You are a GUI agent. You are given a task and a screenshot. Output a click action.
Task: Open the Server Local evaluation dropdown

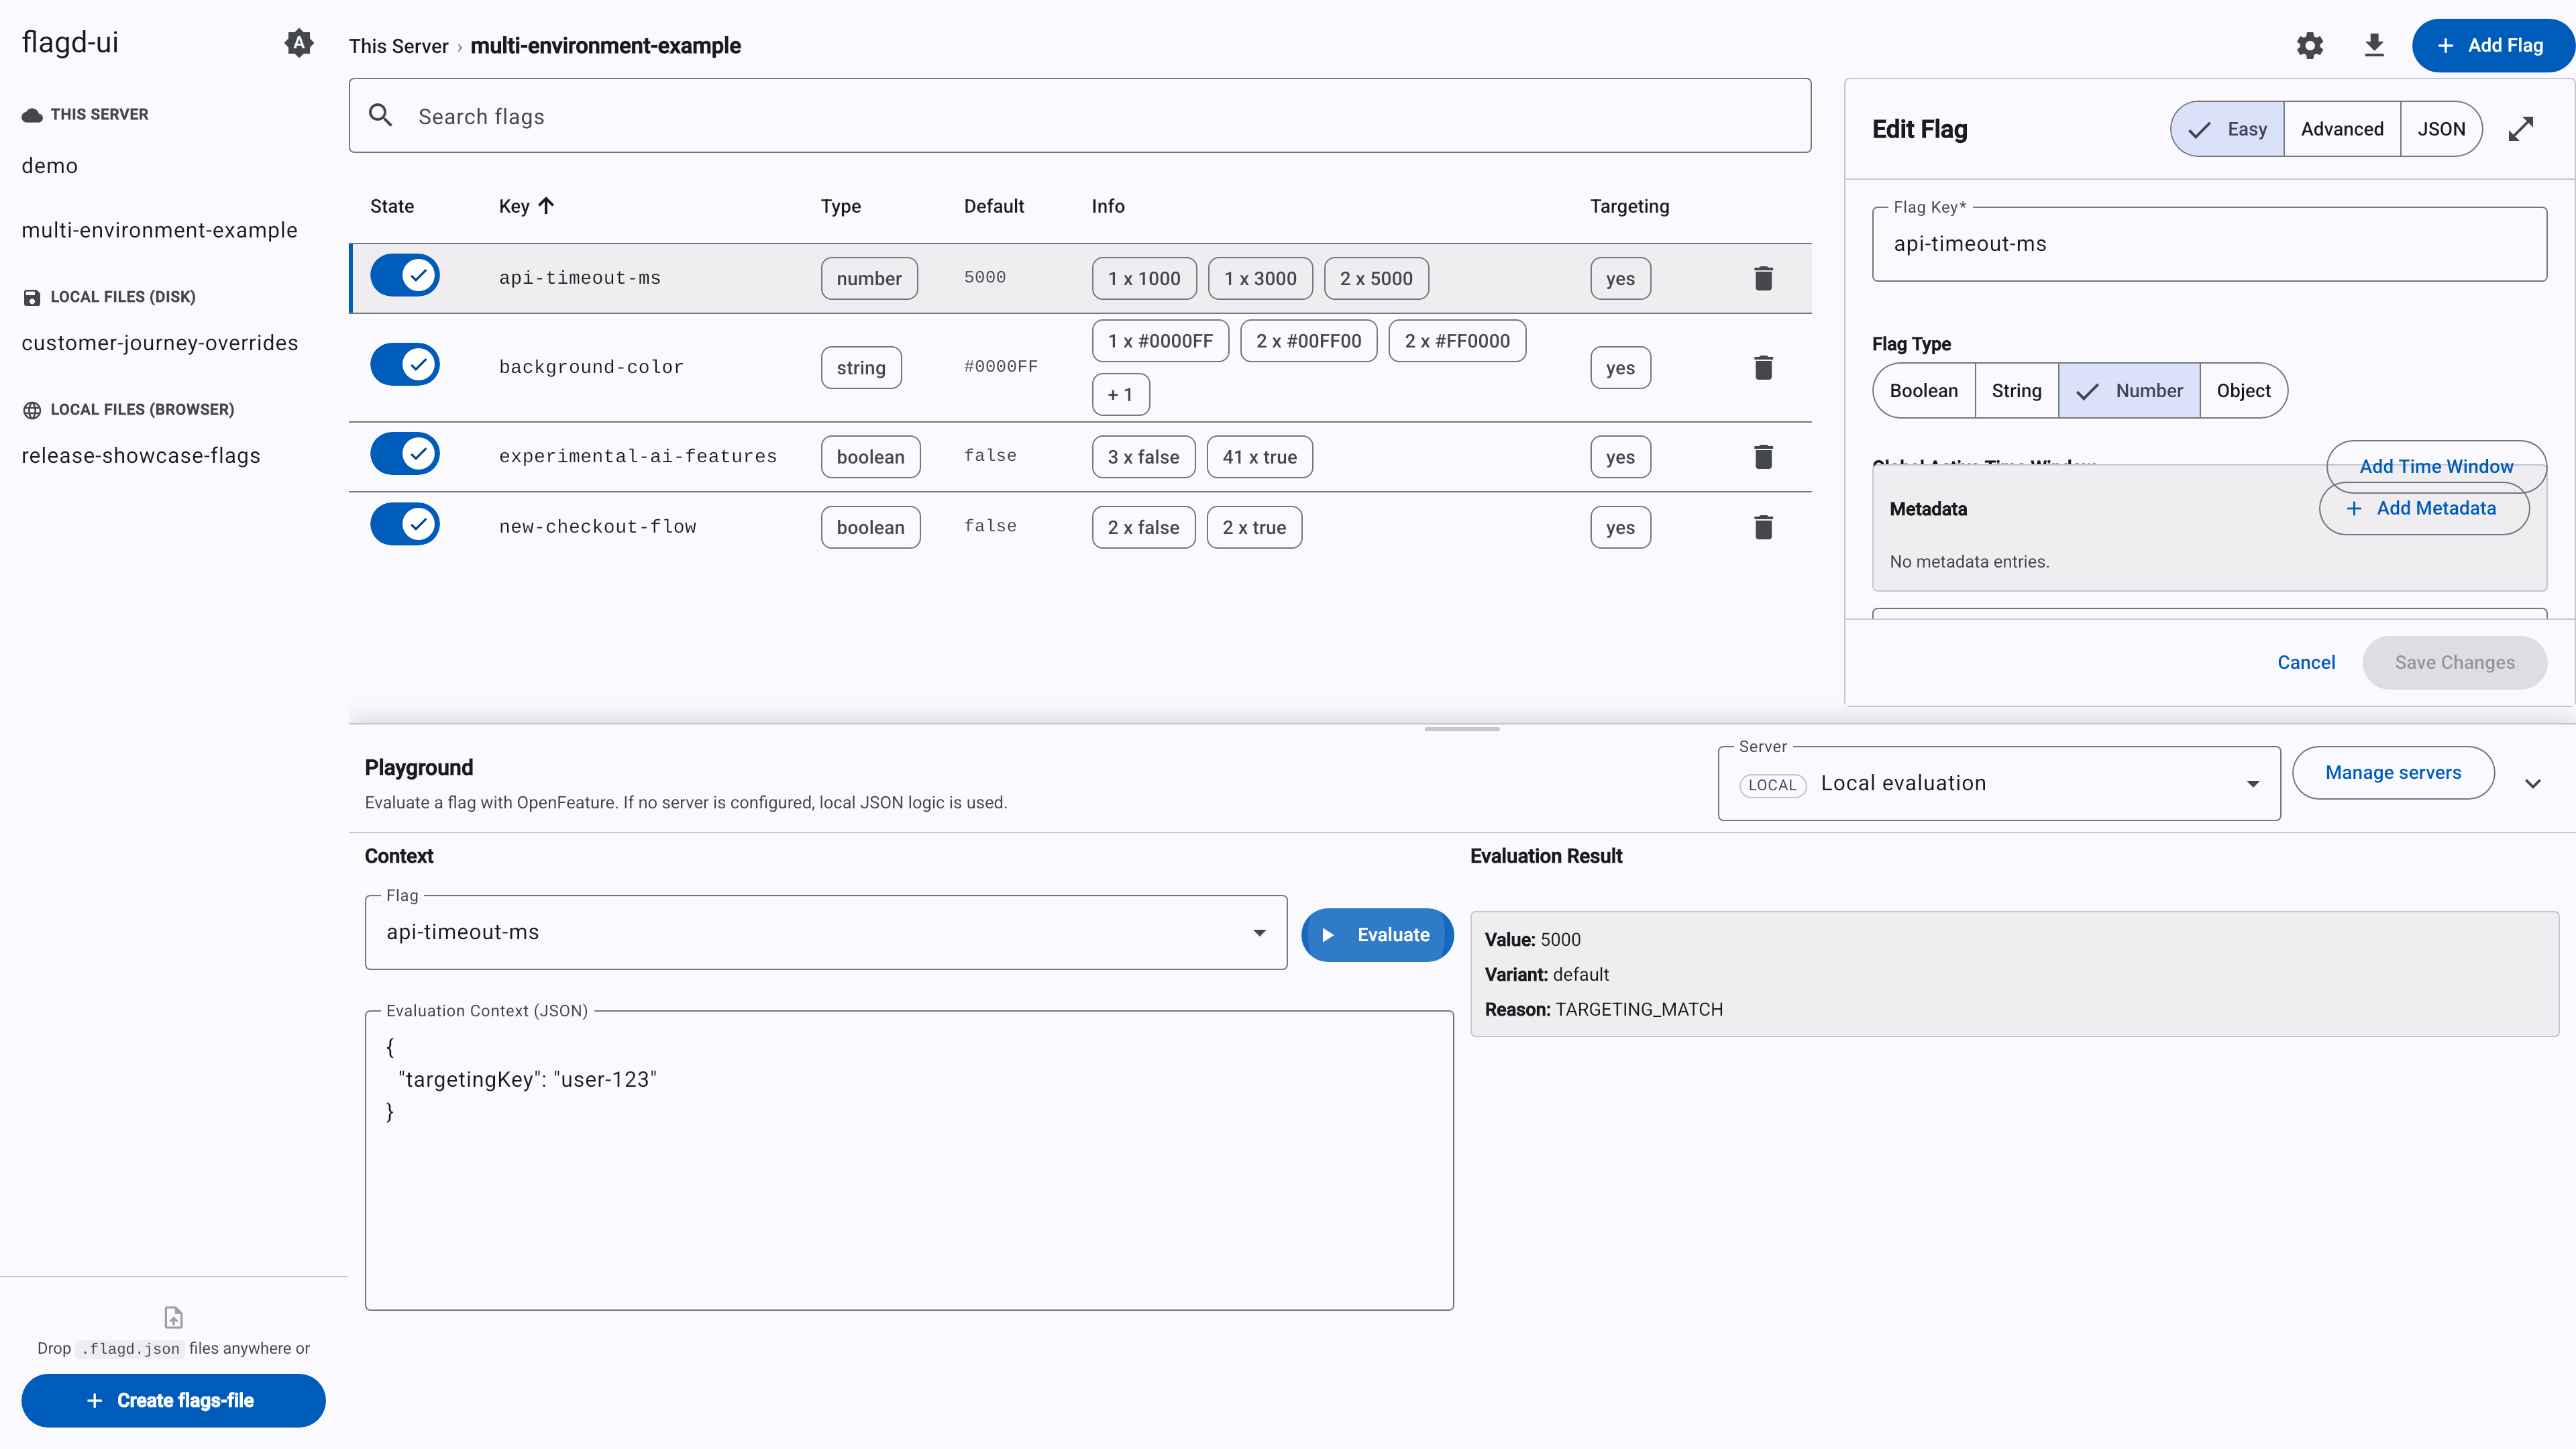pyautogui.click(x=1998, y=784)
